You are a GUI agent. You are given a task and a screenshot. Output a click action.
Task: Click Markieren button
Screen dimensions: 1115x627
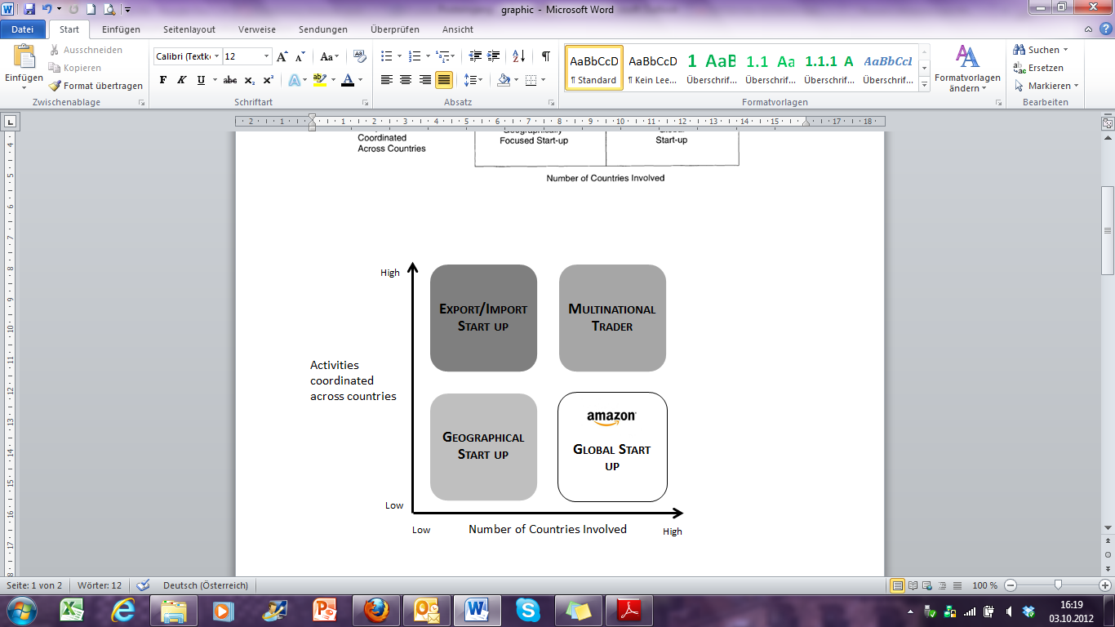click(x=1046, y=86)
